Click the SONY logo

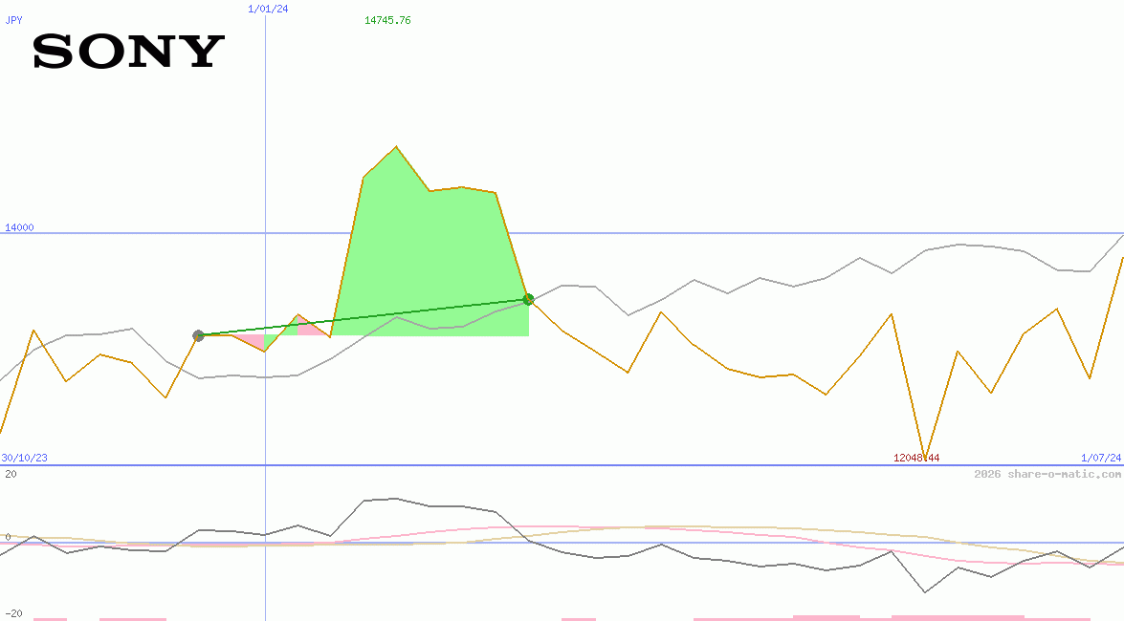coord(129,52)
